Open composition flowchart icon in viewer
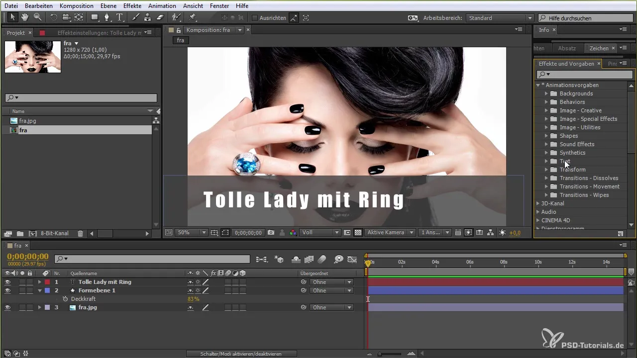Screen dimensions: 637x358 pos(491,232)
